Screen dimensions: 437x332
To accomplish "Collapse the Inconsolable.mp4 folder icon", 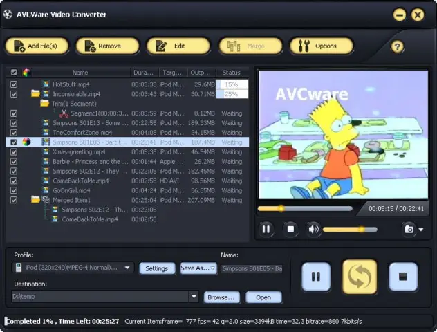I will (x=35, y=93).
